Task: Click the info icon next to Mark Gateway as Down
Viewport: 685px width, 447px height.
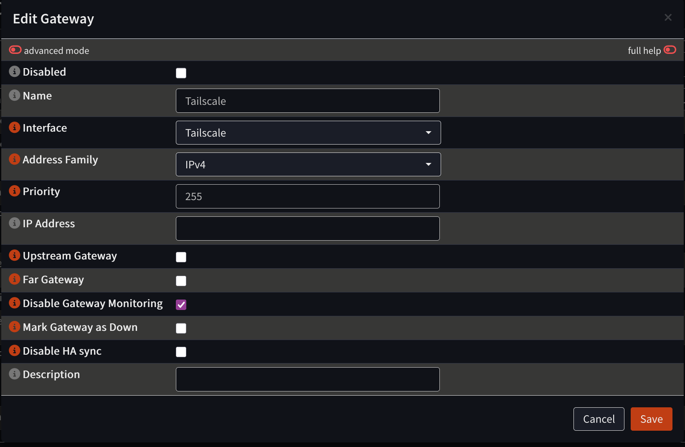Action: point(15,327)
